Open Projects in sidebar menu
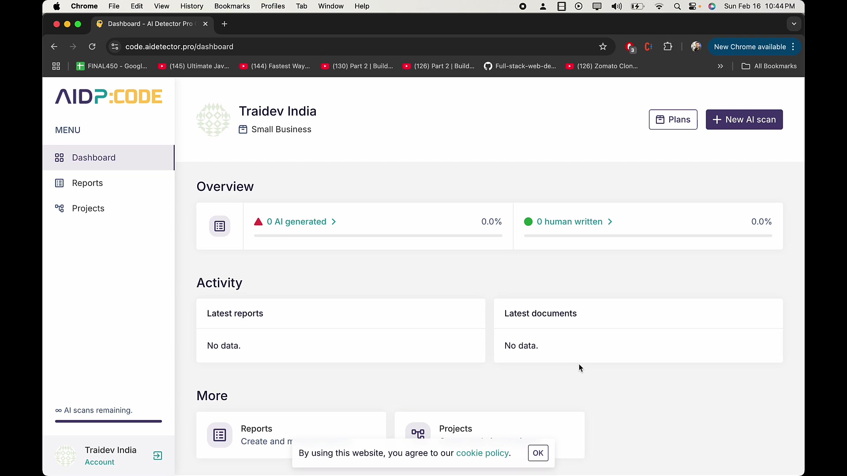The height and width of the screenshot is (476, 847). click(x=88, y=208)
